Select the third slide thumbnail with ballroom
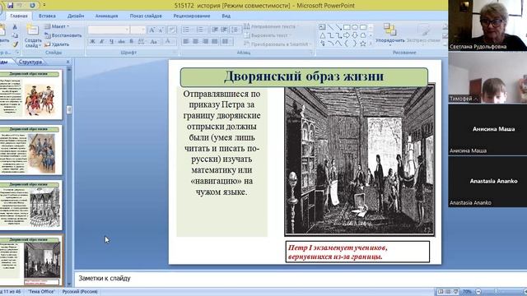This screenshot has height=296, width=527. (31, 205)
